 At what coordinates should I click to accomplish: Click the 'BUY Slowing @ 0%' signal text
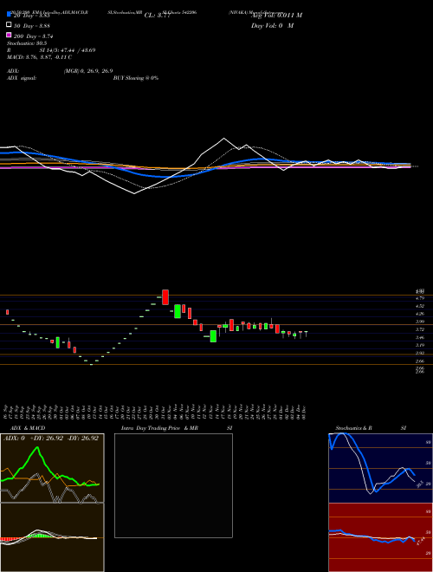click(x=136, y=78)
